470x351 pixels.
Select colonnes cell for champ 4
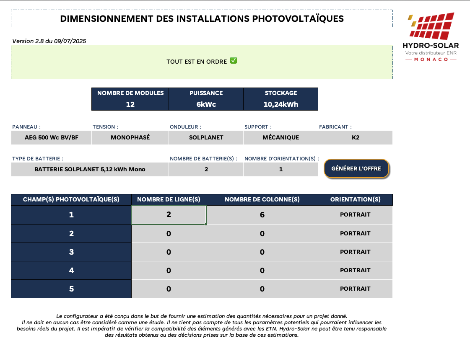262,271
